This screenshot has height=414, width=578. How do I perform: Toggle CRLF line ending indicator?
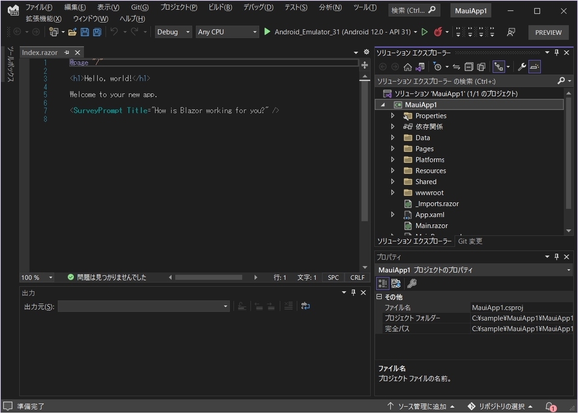point(357,277)
